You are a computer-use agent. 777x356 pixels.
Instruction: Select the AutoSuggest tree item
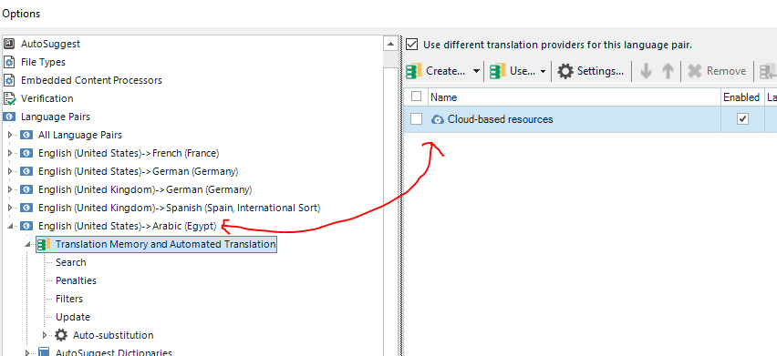click(50, 44)
